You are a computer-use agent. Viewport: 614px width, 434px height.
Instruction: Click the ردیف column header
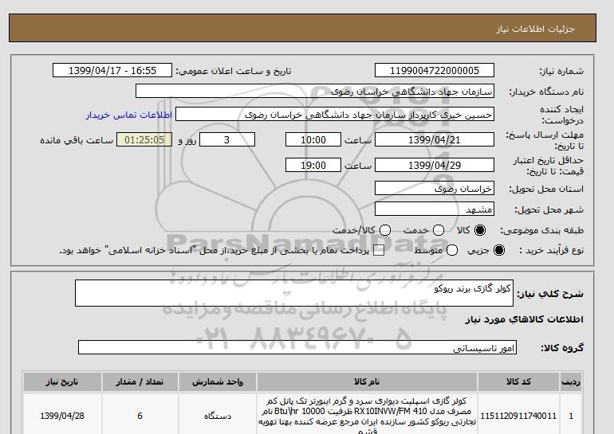pos(571,381)
